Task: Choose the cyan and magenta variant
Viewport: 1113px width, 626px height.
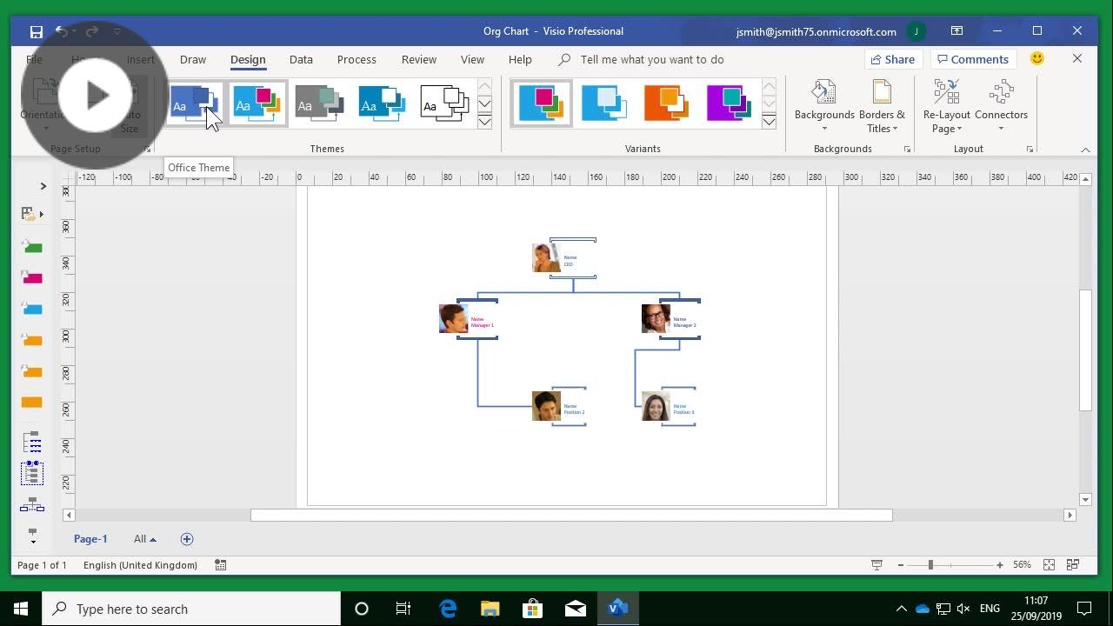Action: coord(542,104)
